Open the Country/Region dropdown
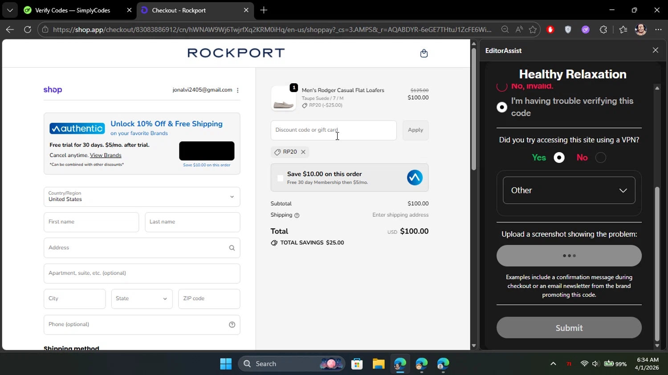Image resolution: width=668 pixels, height=375 pixels. [142, 197]
